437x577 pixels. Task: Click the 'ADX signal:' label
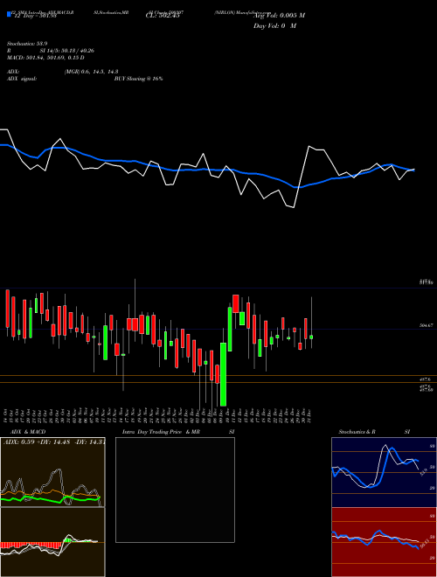[x=22, y=79]
